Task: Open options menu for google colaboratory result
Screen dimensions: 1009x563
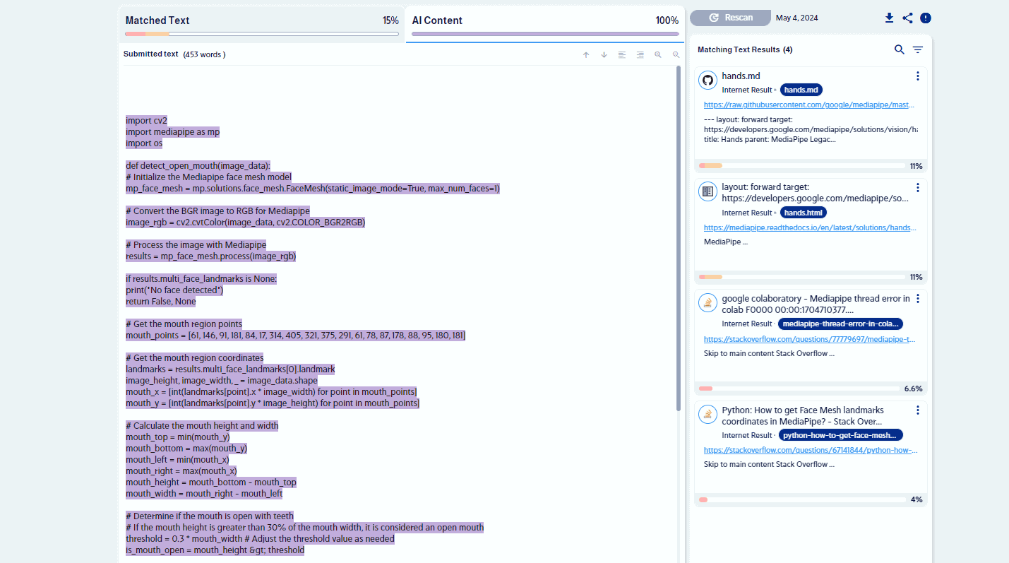Action: click(917, 299)
